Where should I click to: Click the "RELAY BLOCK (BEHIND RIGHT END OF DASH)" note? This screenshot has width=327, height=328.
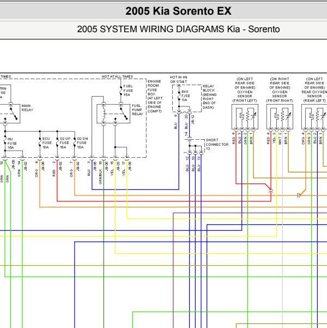(x=210, y=97)
